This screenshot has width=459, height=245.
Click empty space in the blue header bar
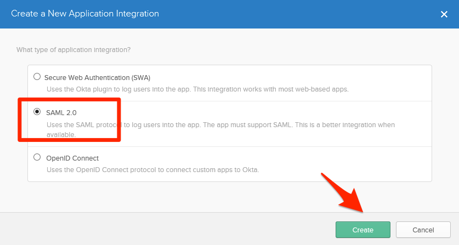pos(302,14)
